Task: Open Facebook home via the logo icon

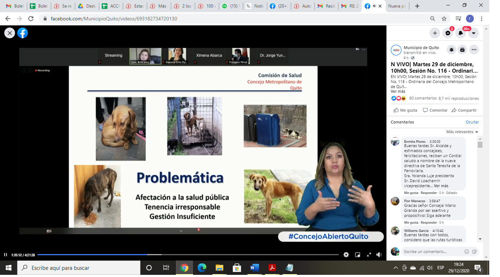Action: [x=23, y=33]
